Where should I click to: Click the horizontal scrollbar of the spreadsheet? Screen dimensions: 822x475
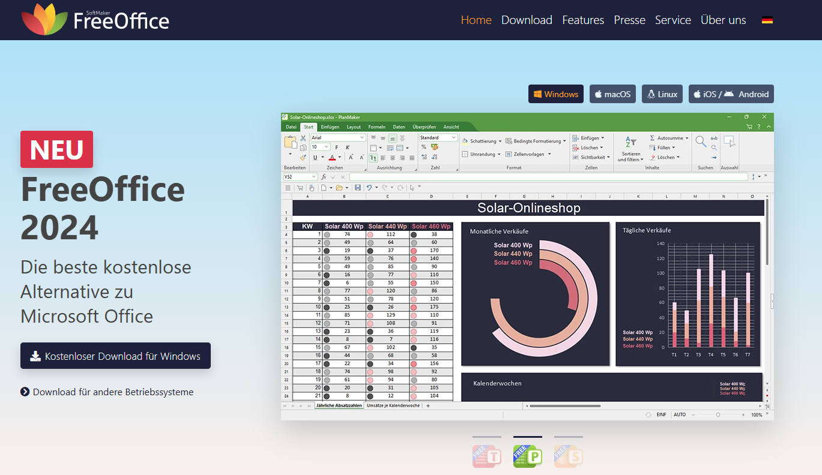click(564, 406)
